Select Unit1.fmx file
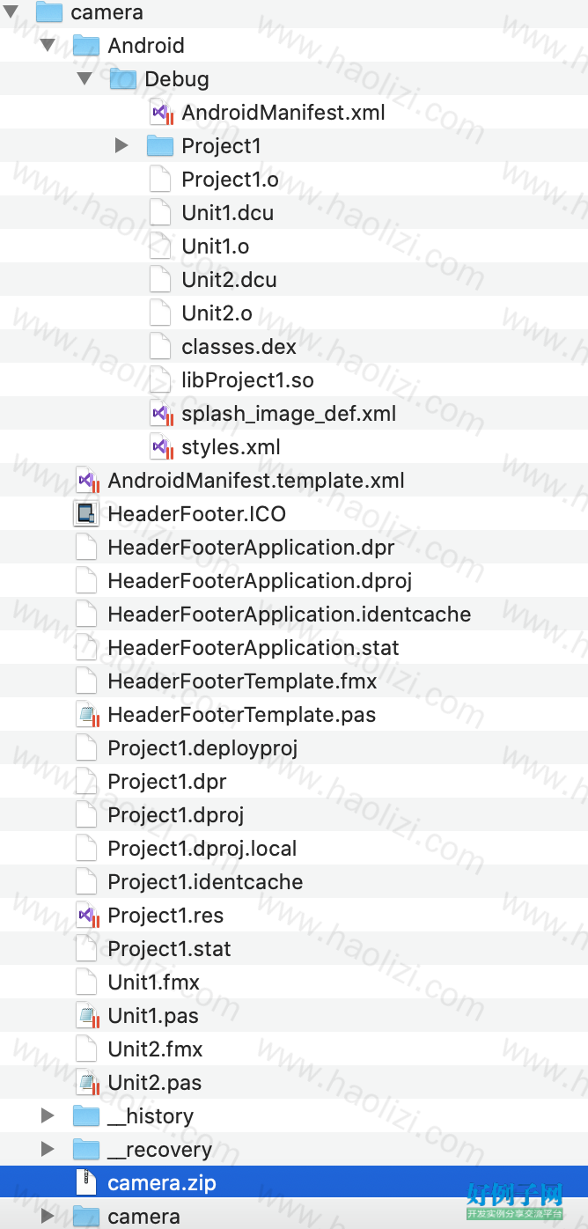 coord(154,982)
